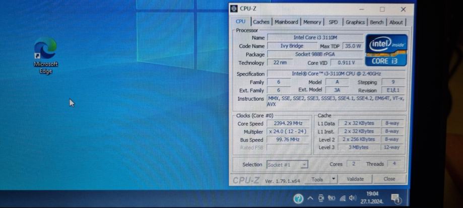
Task: Click the Core Speed value 2394.29 MHz
Action: tap(288, 123)
